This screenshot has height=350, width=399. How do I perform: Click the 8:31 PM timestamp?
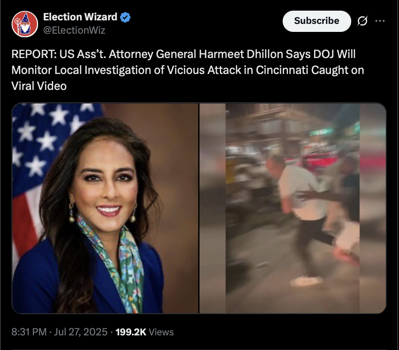[x=29, y=332]
